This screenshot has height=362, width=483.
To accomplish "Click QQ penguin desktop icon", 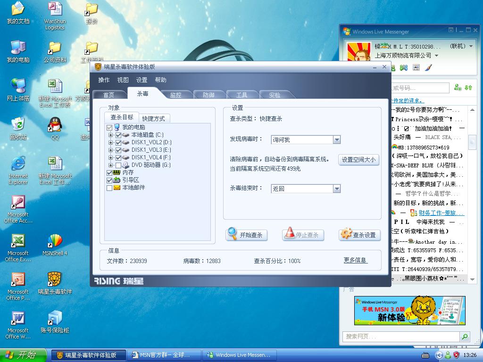I will click(x=55, y=129).
